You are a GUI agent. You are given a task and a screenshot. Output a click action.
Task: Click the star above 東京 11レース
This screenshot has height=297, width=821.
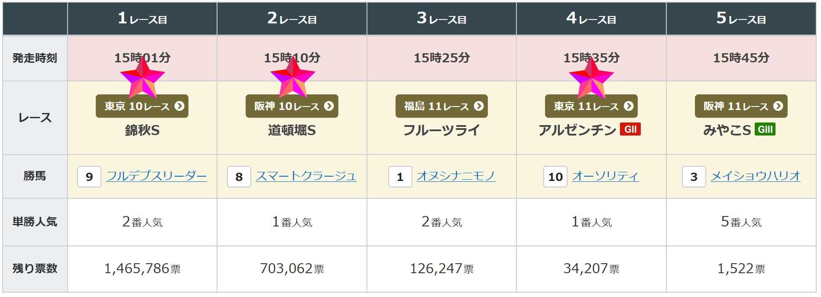pos(591,78)
